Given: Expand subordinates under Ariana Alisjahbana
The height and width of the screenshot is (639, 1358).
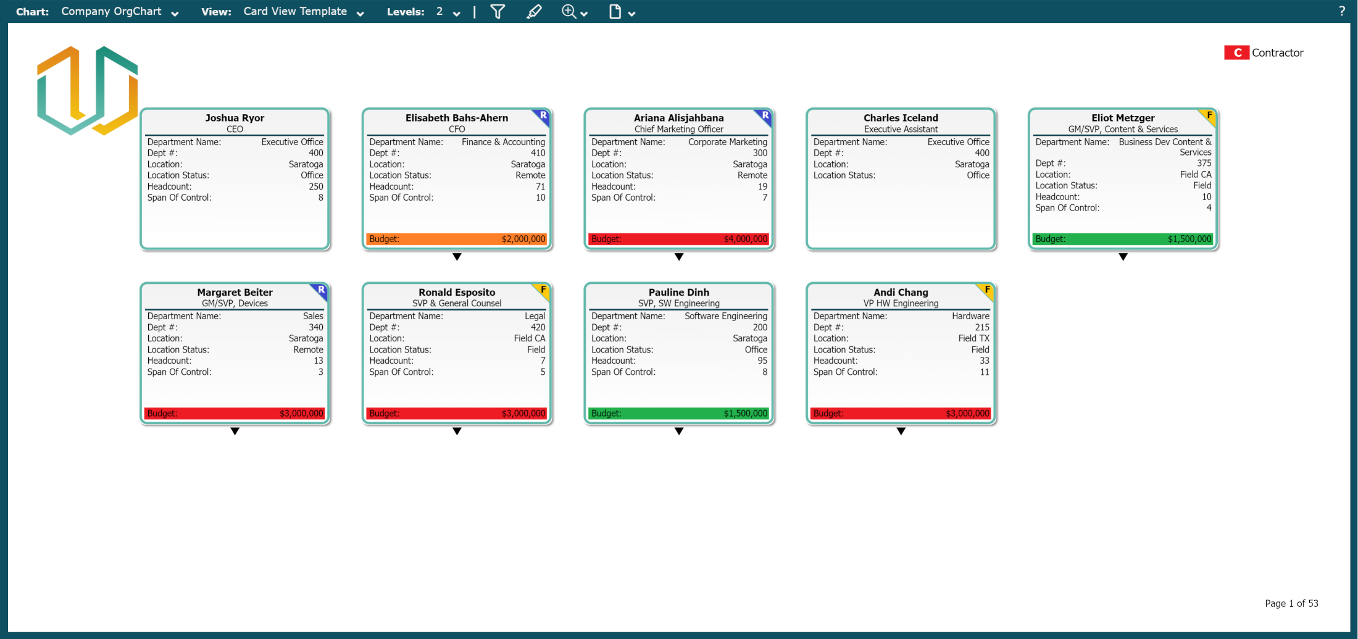Looking at the screenshot, I should pos(679,257).
